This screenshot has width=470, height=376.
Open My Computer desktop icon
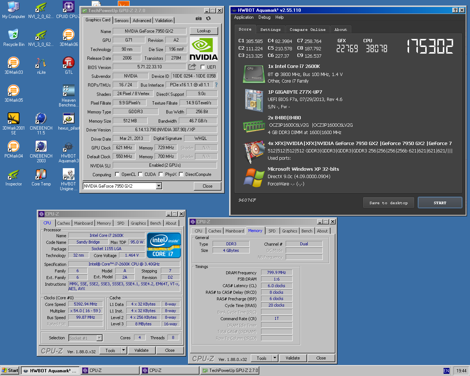[14, 10]
